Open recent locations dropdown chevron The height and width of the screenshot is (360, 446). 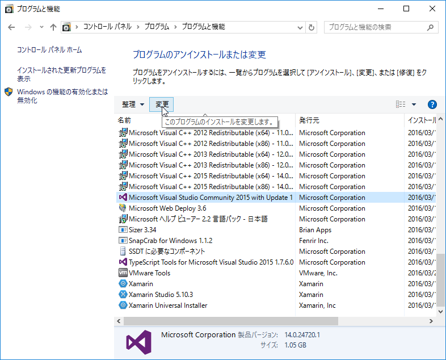coord(41,27)
